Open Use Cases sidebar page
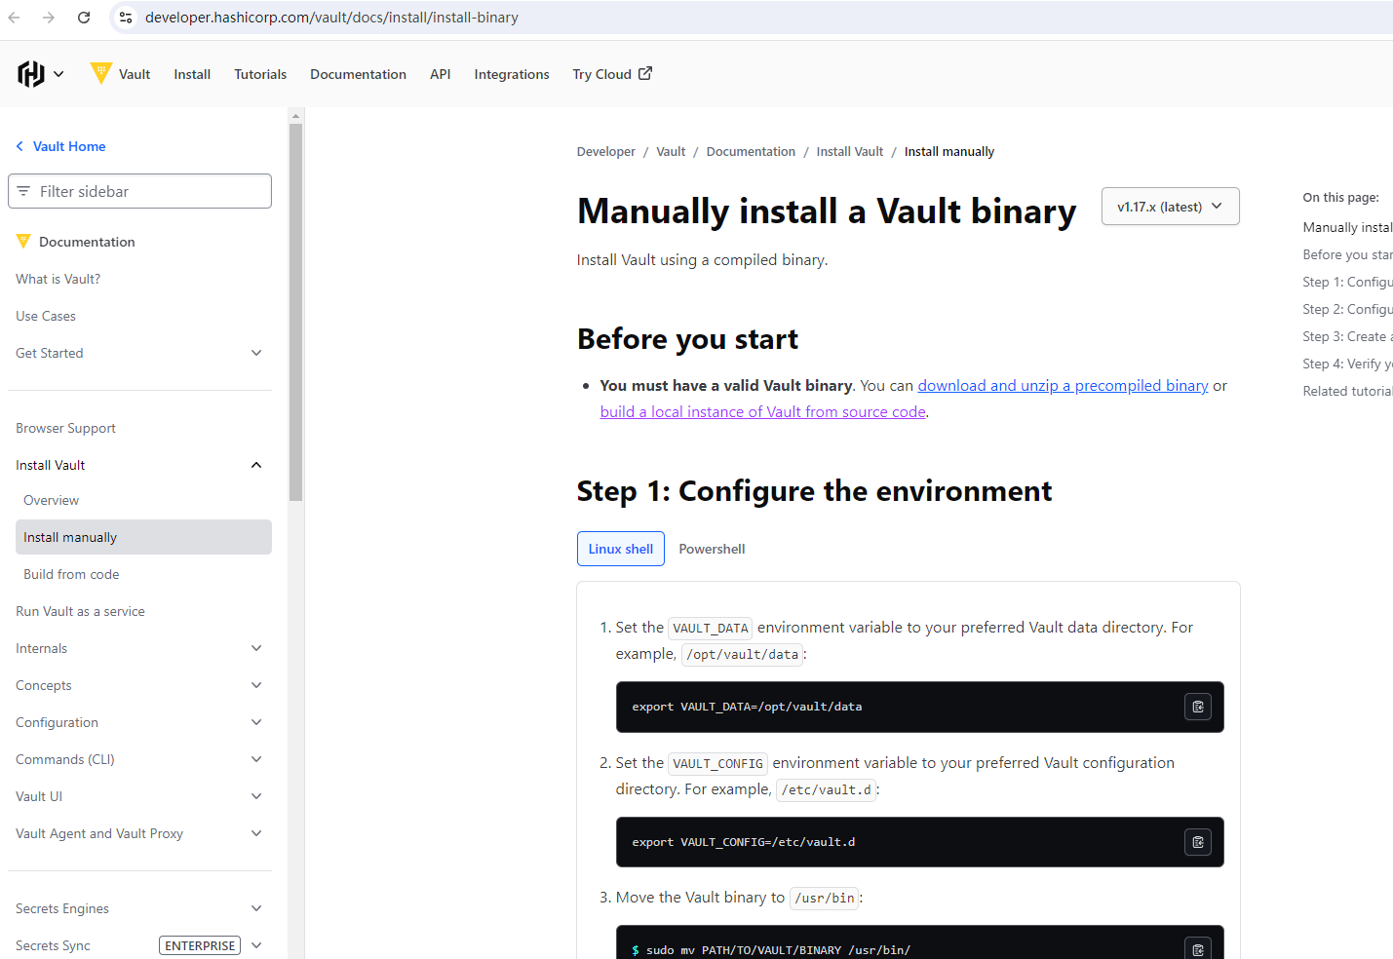The width and height of the screenshot is (1393, 959). click(x=46, y=316)
